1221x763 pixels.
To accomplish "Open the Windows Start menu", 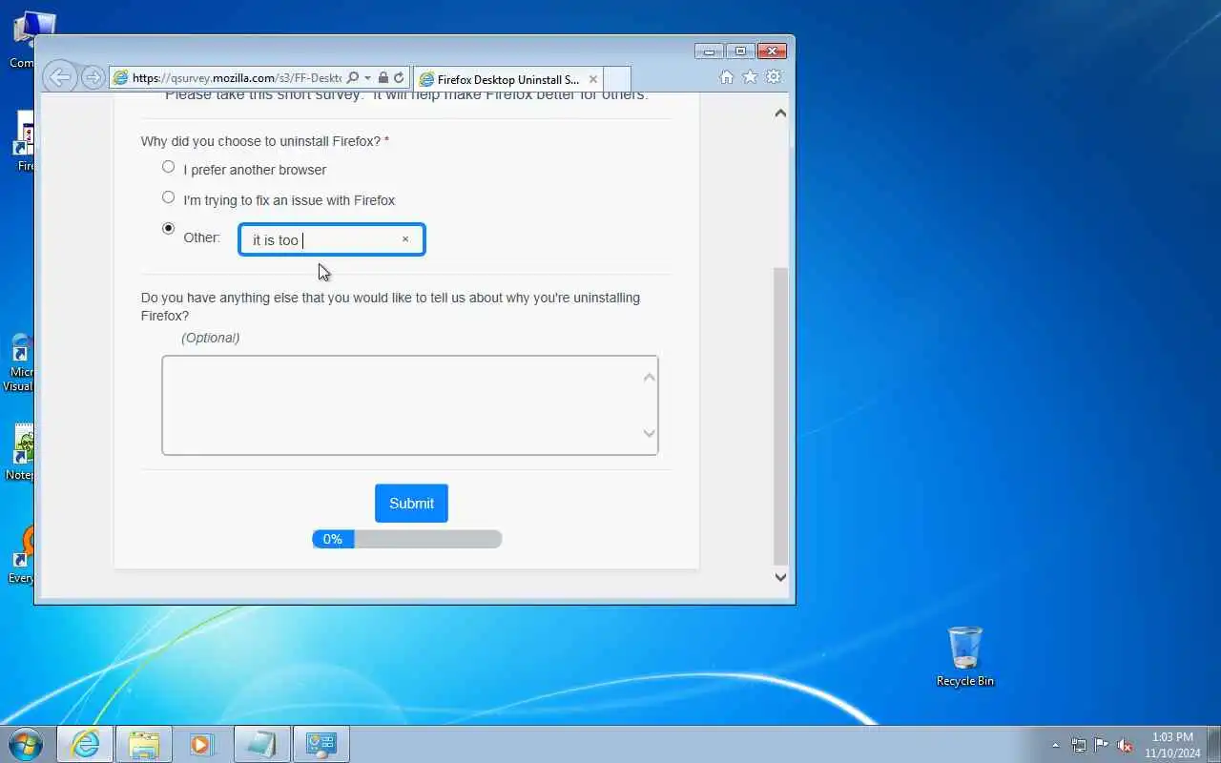I will [x=26, y=744].
